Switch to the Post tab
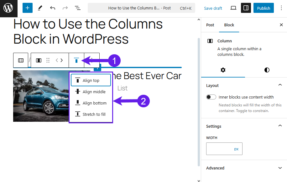Image resolution: width=287 pixels, height=182 pixels. (210, 25)
